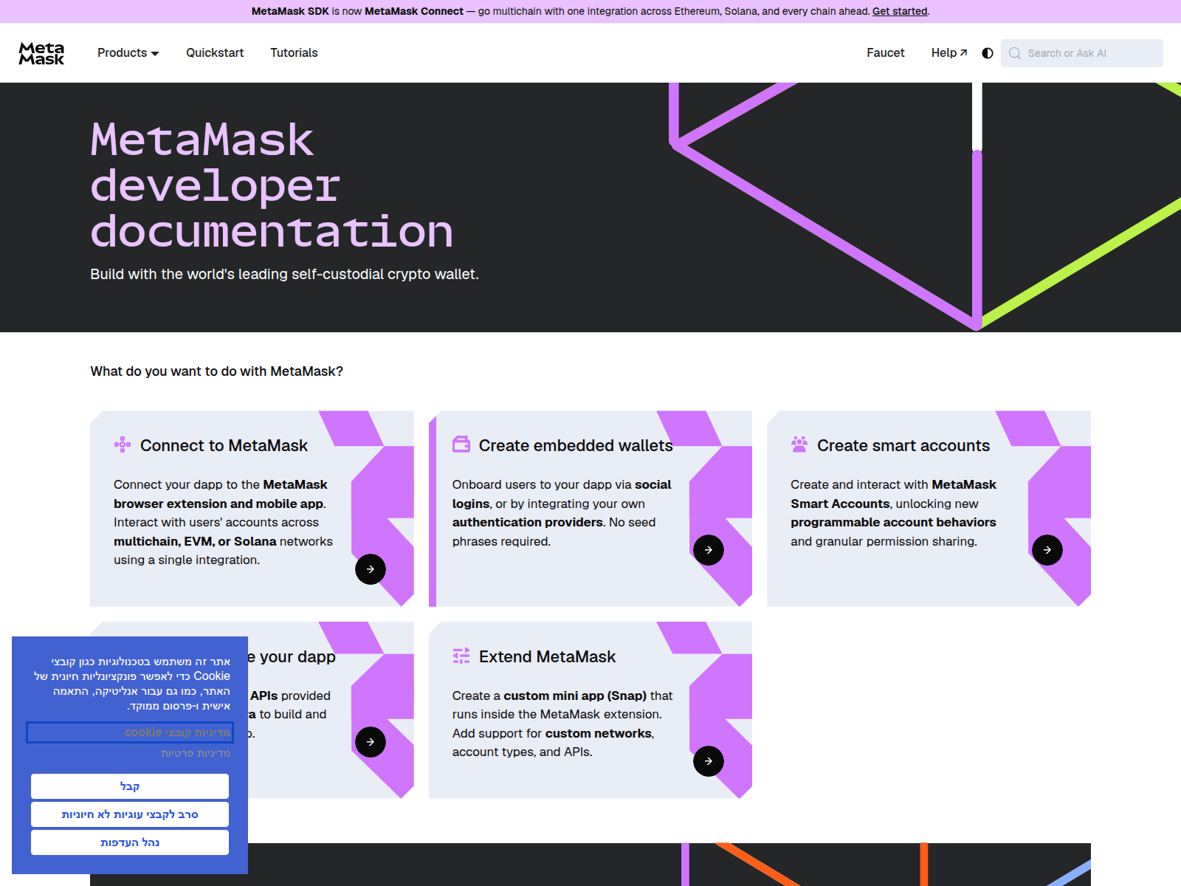
Task: Click the 'Create and interact with MetaMask' description
Action: (x=894, y=513)
